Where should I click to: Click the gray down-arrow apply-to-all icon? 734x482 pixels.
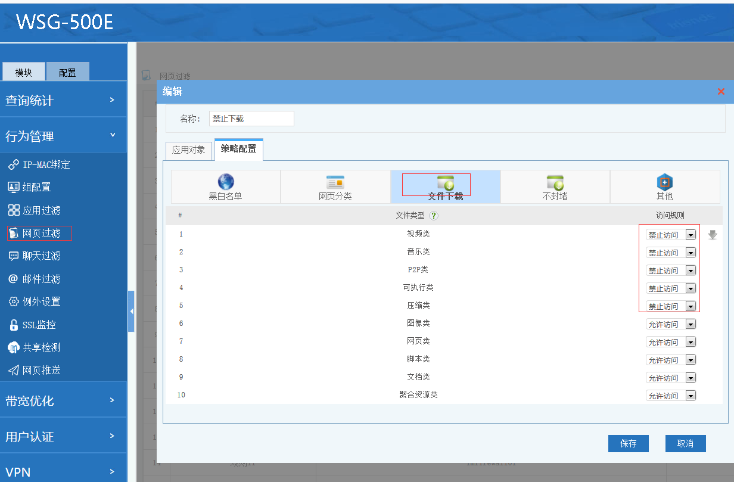tap(713, 235)
